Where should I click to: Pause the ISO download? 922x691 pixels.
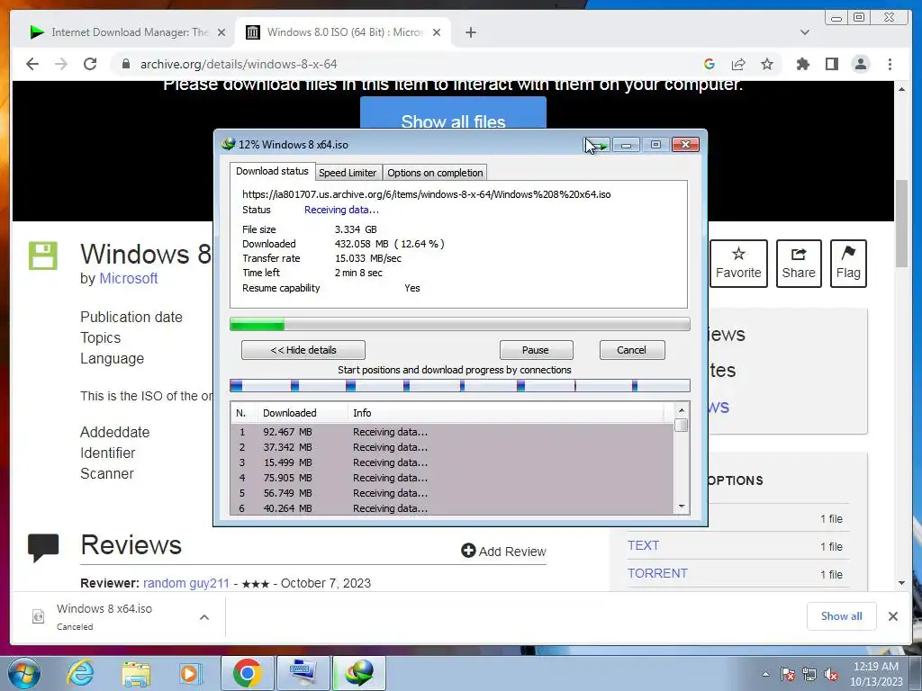(536, 350)
